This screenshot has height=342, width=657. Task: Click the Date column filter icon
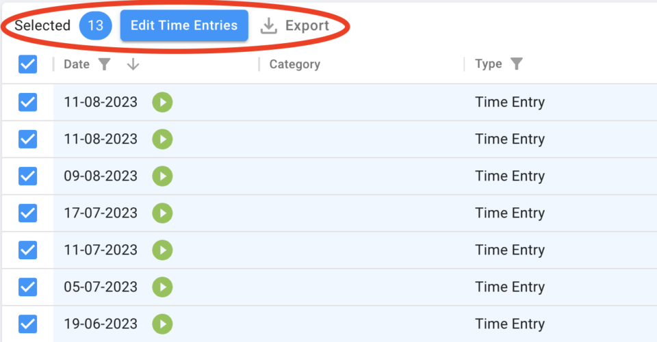click(x=104, y=64)
